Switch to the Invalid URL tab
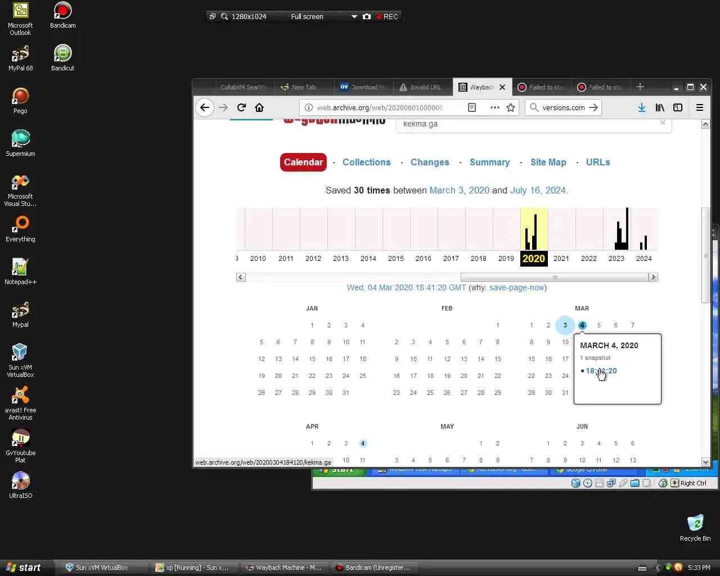The height and width of the screenshot is (576, 720). pyautogui.click(x=423, y=87)
